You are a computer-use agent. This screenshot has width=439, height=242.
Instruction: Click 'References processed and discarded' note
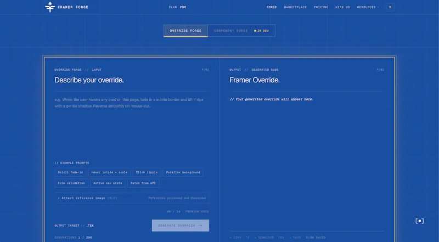tap(177, 198)
